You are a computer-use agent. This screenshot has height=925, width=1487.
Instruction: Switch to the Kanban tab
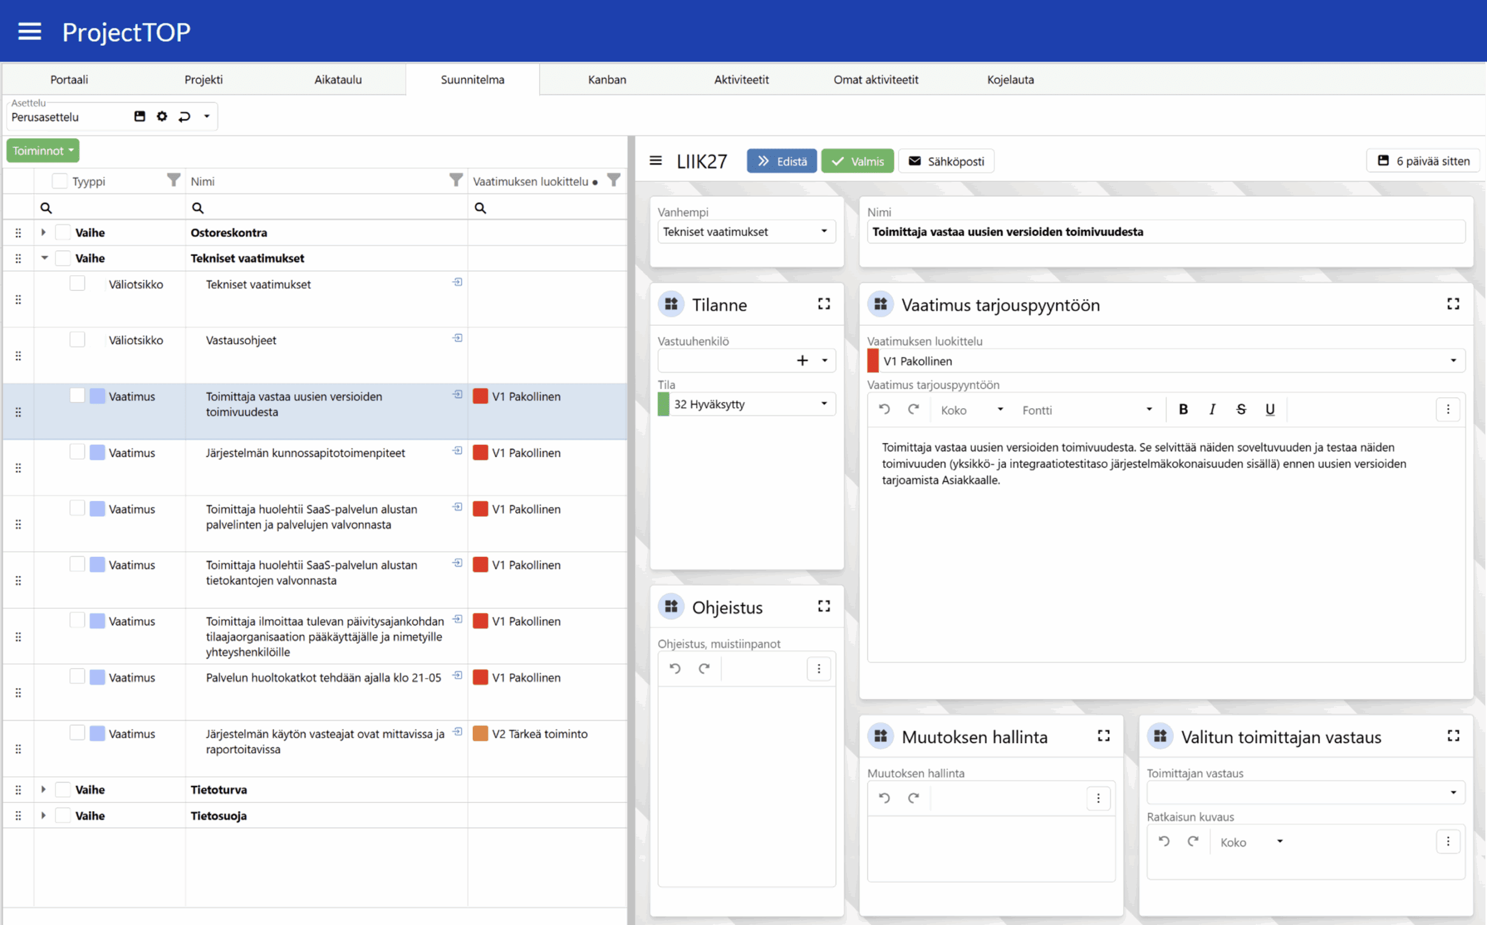click(606, 80)
